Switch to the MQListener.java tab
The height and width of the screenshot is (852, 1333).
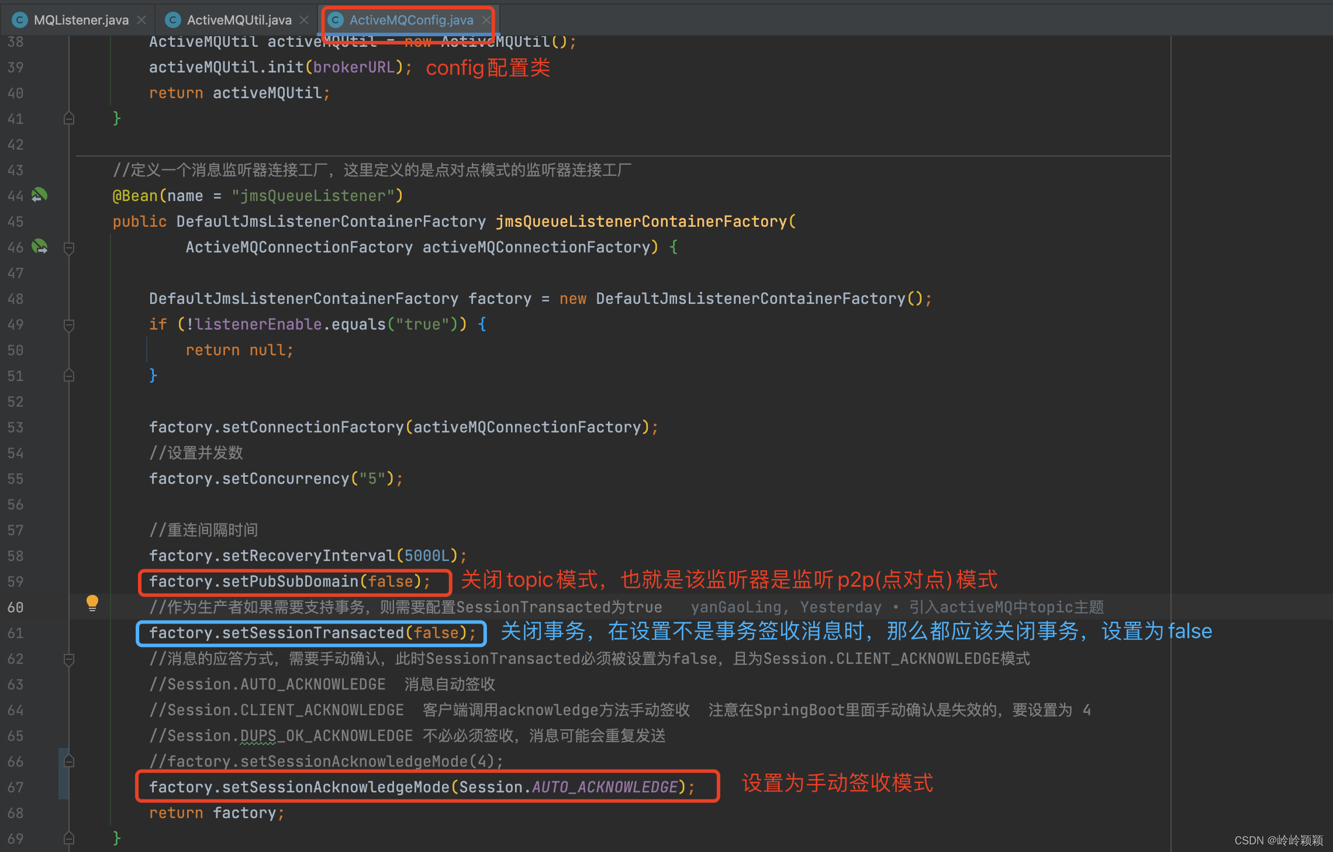[x=81, y=20]
